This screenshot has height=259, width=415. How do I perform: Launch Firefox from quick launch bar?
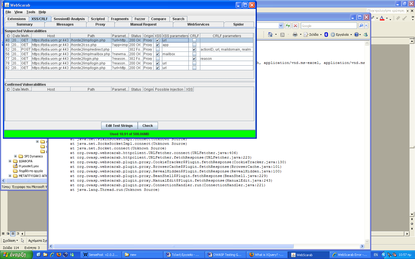(x=59, y=255)
